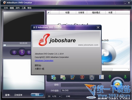Minimize the Joboshare DVD Creator window

pyautogui.click(x=125, y=3)
